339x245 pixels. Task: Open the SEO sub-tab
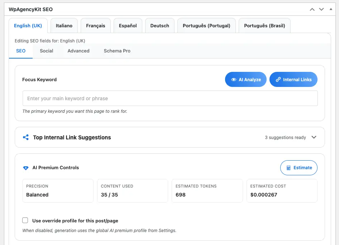[x=21, y=51]
